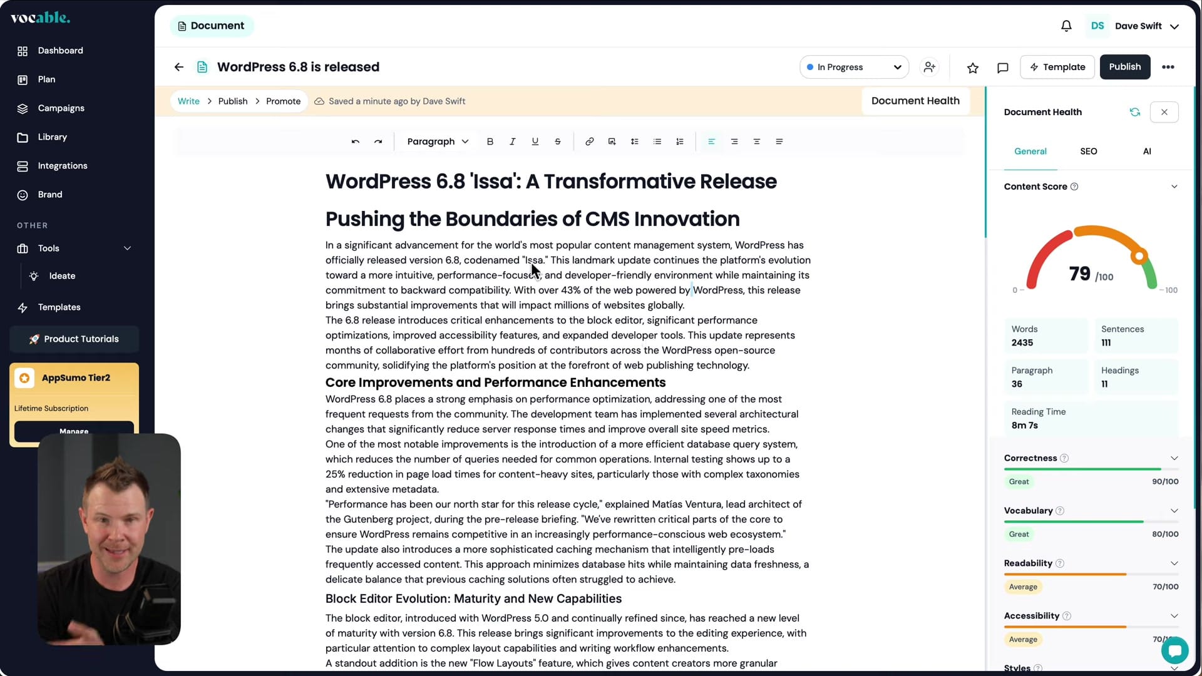This screenshot has height=676, width=1202.
Task: Refresh the Document Health scores
Action: (x=1135, y=112)
